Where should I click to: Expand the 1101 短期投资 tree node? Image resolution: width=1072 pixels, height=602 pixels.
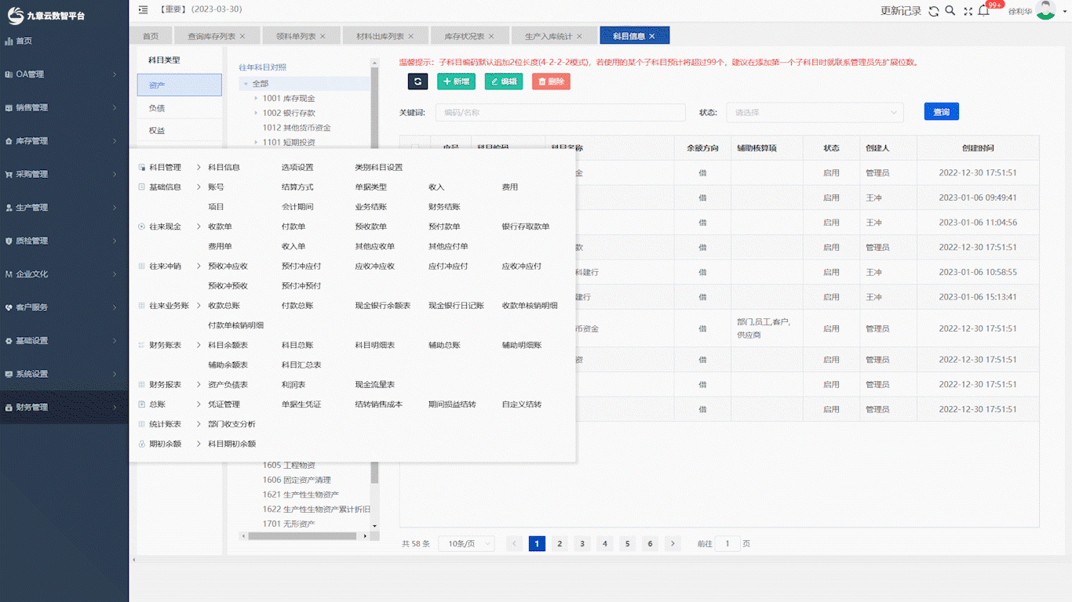click(256, 142)
